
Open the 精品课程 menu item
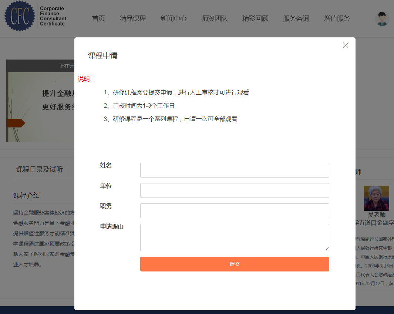[133, 18]
